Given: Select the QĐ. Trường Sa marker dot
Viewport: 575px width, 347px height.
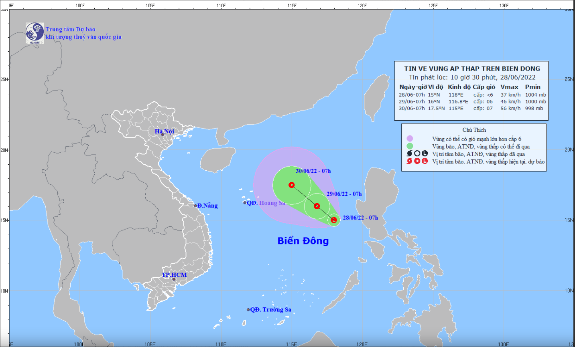Looking at the screenshot, I should (x=248, y=310).
